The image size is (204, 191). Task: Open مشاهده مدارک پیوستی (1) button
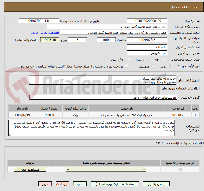pyautogui.click(x=115, y=184)
